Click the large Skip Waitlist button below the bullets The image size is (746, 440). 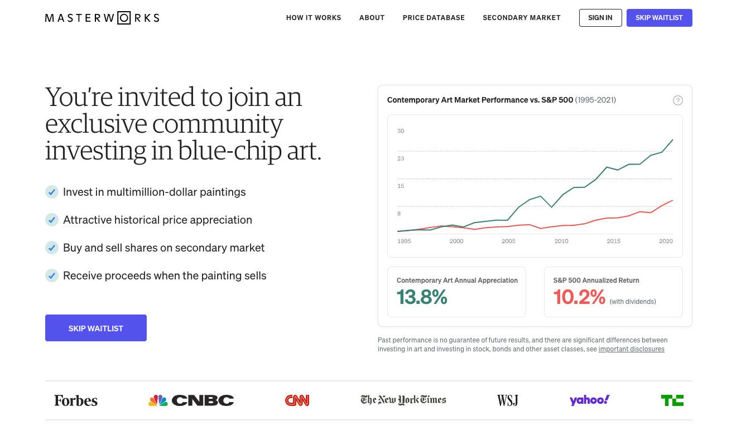pyautogui.click(x=96, y=328)
